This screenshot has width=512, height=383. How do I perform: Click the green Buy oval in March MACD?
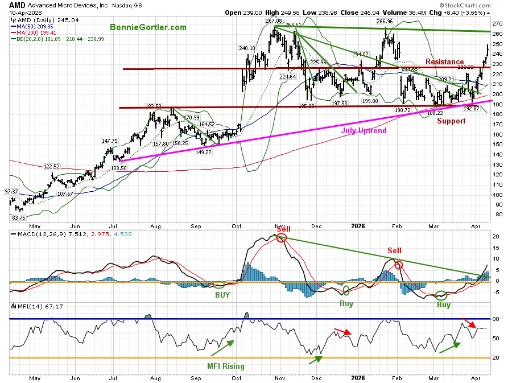tap(441, 295)
